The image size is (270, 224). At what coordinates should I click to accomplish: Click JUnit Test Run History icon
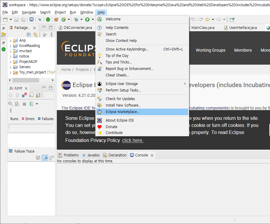(31, 104)
